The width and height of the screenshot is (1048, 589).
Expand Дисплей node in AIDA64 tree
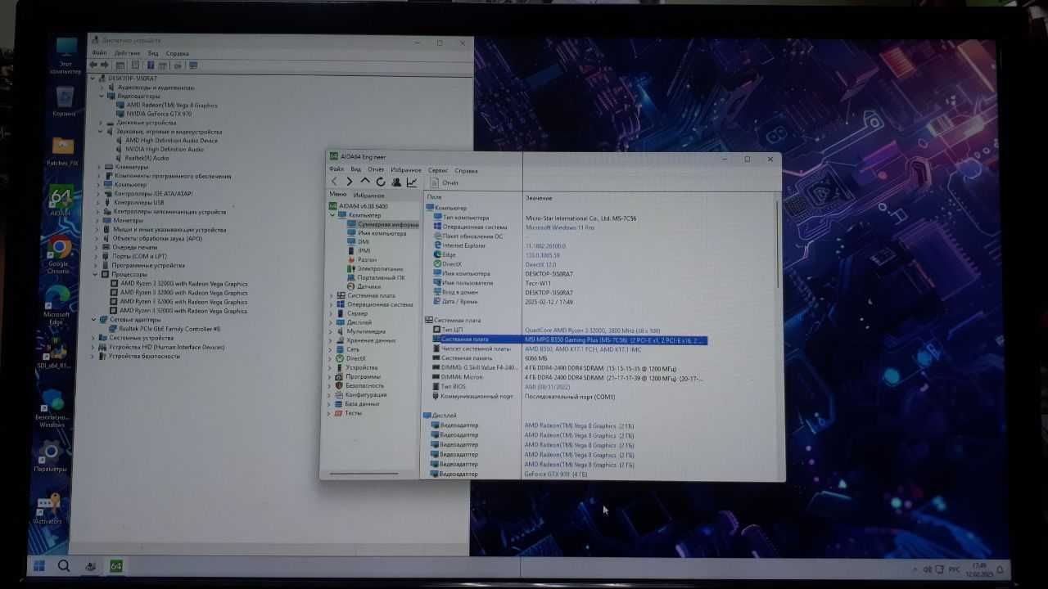(332, 323)
